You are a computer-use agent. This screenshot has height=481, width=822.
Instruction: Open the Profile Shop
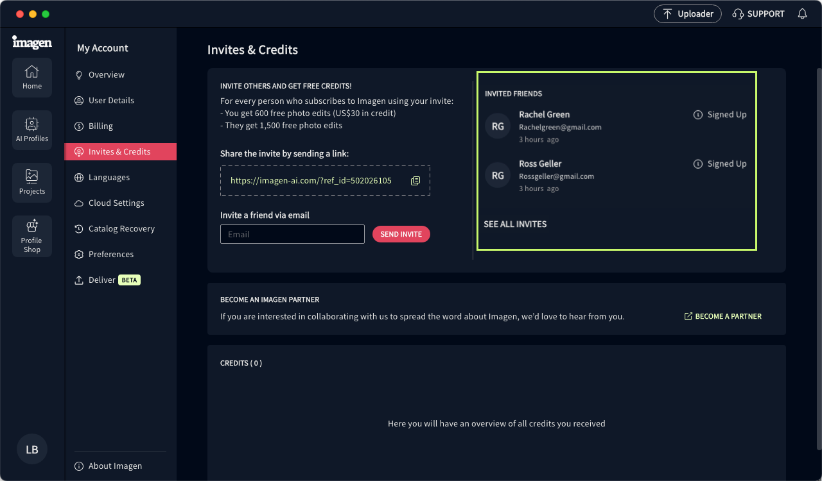point(32,237)
